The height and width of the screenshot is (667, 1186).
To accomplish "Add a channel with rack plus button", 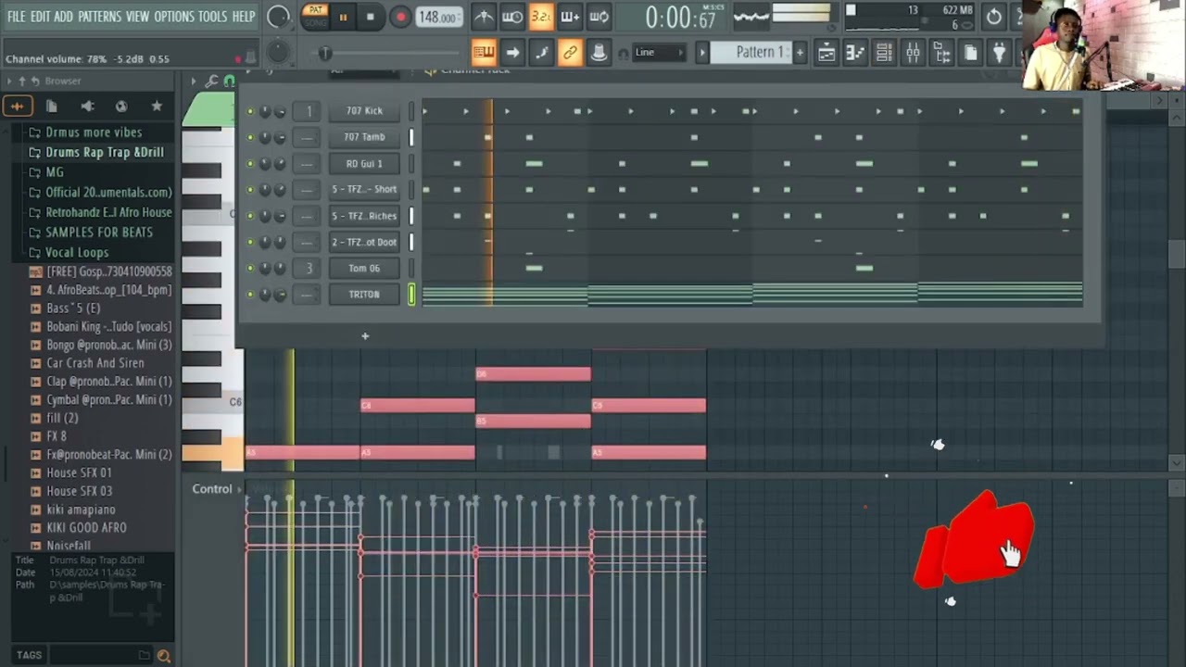I will click(x=365, y=336).
